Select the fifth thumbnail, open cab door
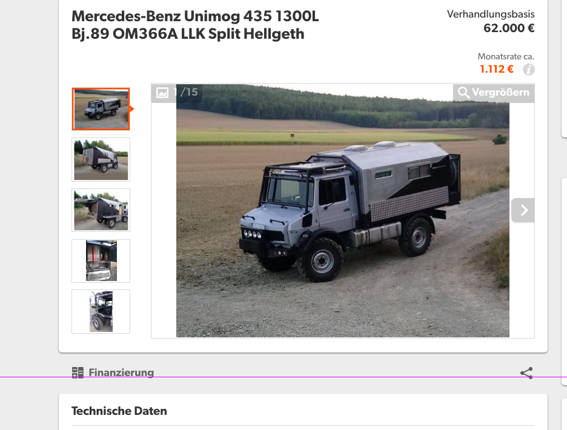Screen dimensions: 567x430 101,311
